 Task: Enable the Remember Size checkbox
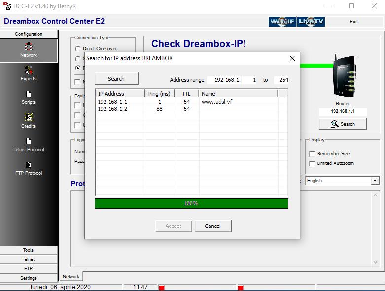click(312, 154)
